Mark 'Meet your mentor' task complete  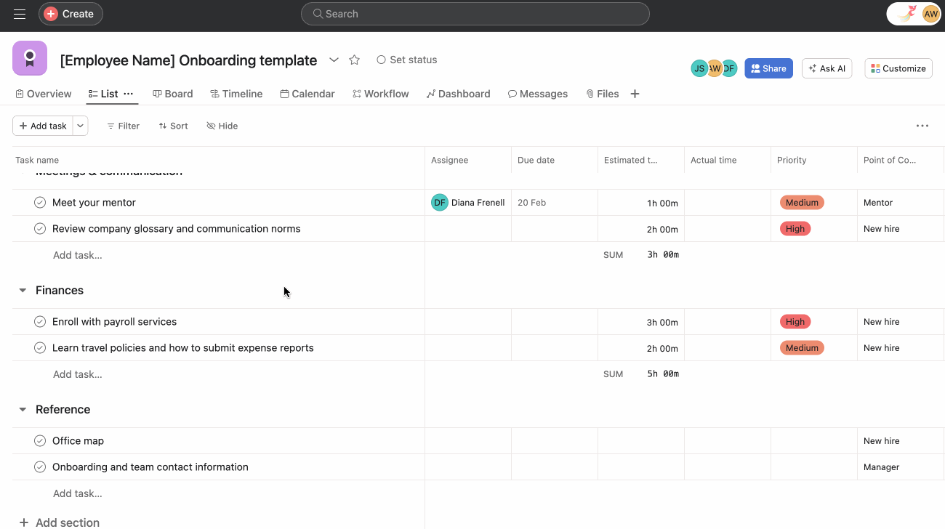coord(40,203)
